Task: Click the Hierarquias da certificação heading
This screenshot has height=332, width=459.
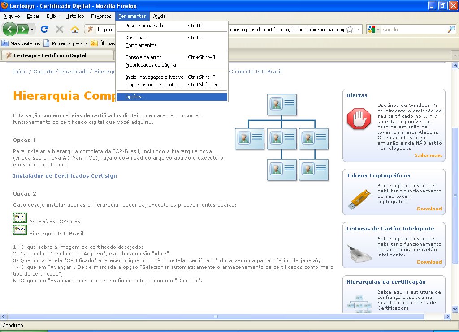Action: tap(386, 282)
